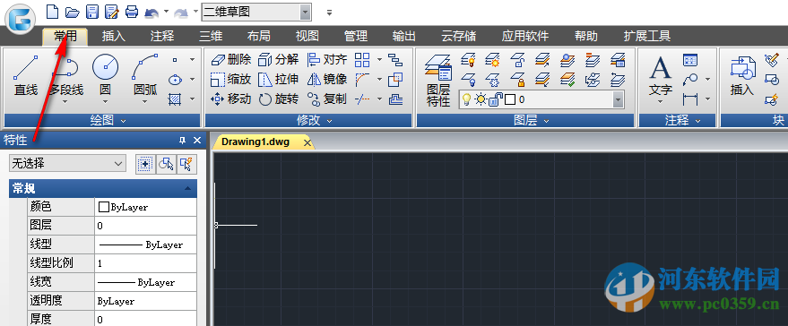This screenshot has width=788, height=326.
Task: Click the 颜色 ByLayer color value
Action: click(x=145, y=207)
